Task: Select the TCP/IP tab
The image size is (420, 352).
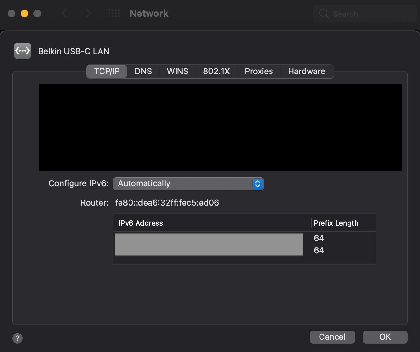Action: pyautogui.click(x=107, y=71)
